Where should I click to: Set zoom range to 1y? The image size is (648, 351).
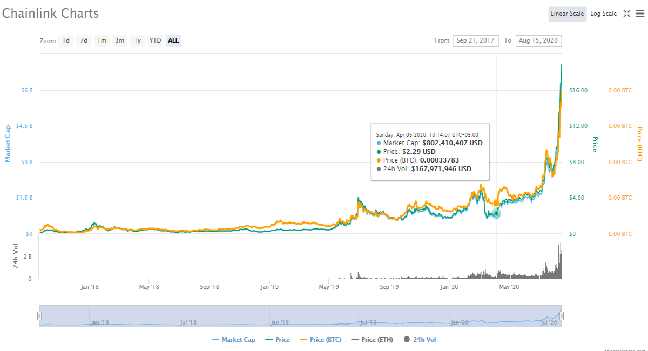click(138, 40)
